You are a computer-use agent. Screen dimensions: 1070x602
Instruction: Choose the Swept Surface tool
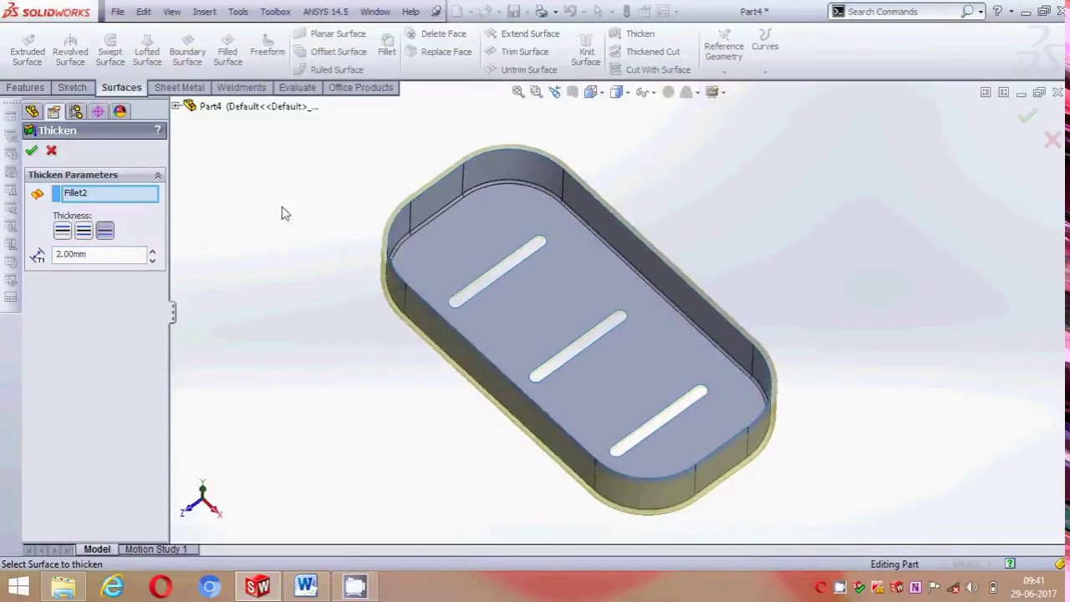click(x=110, y=50)
